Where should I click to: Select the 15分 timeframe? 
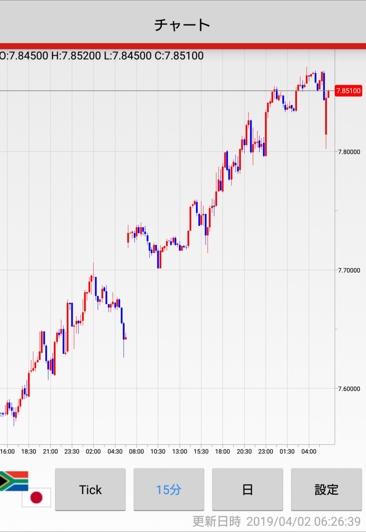point(169,489)
